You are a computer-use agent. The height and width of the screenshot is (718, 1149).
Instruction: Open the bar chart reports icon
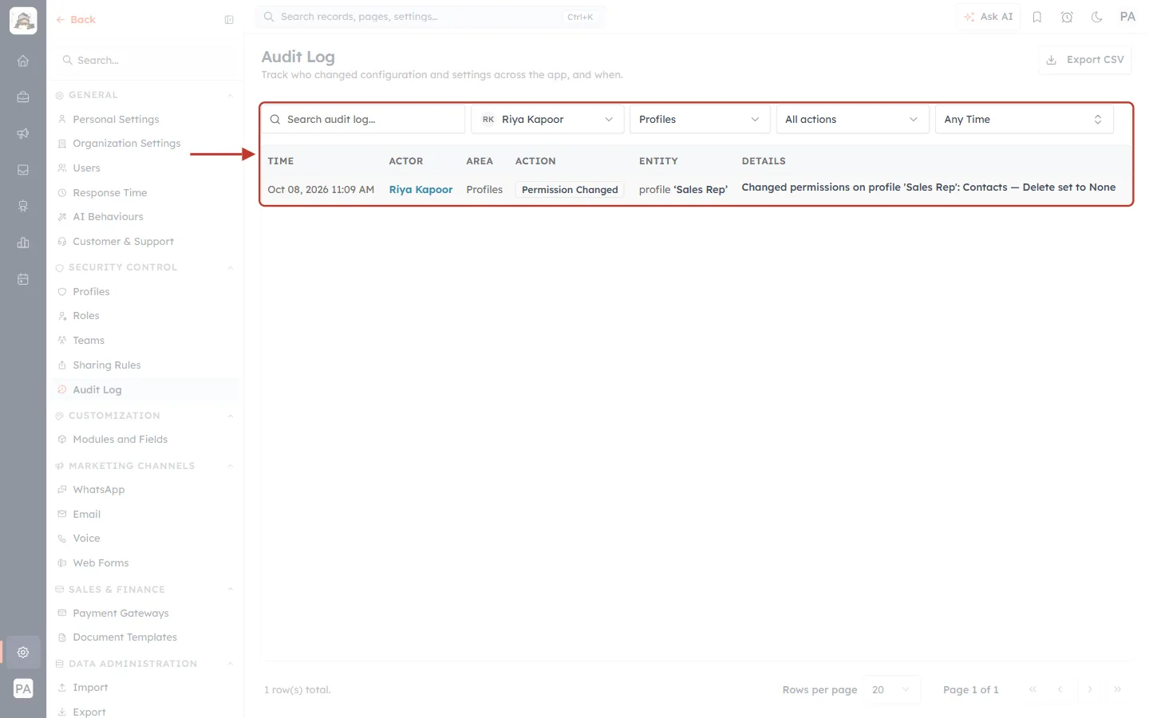point(23,243)
